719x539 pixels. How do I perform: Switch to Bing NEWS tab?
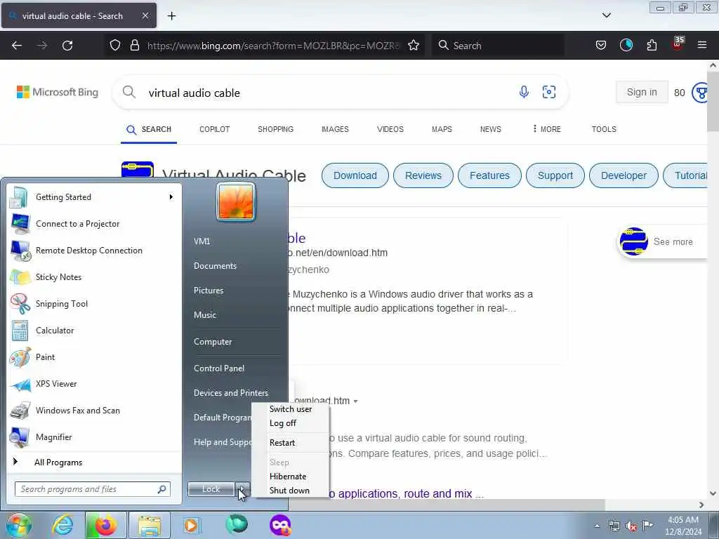[491, 129]
